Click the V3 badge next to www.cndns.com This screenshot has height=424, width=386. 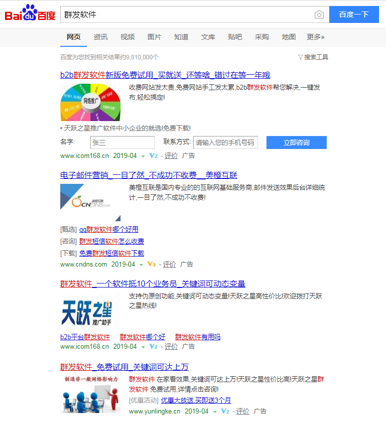pyautogui.click(x=151, y=264)
